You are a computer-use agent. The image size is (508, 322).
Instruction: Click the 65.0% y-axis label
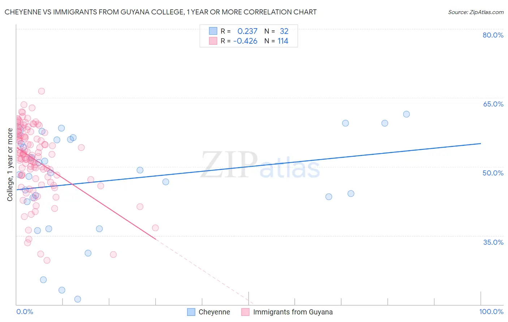pyautogui.click(x=493, y=104)
